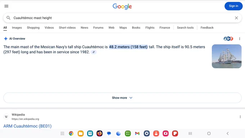Focus the search box with Cuauhtémoc query

tap(122, 18)
